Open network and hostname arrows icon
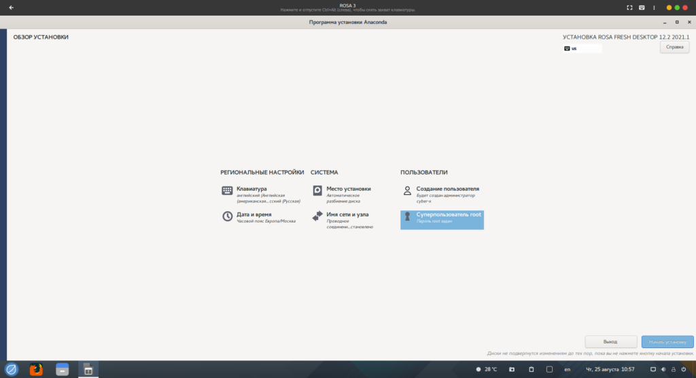Image resolution: width=696 pixels, height=378 pixels. tap(317, 216)
